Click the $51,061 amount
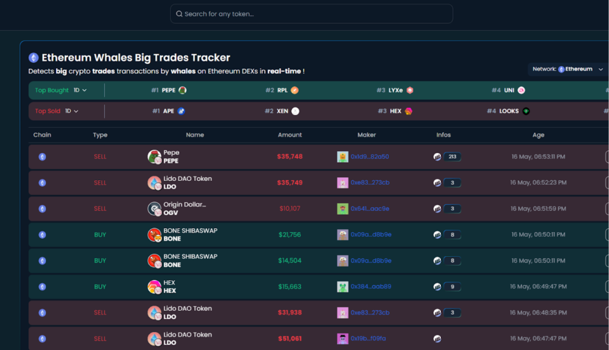 tap(290, 339)
